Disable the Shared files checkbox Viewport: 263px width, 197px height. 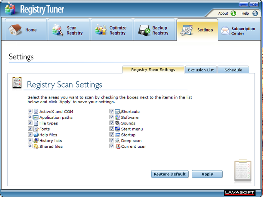point(30,146)
